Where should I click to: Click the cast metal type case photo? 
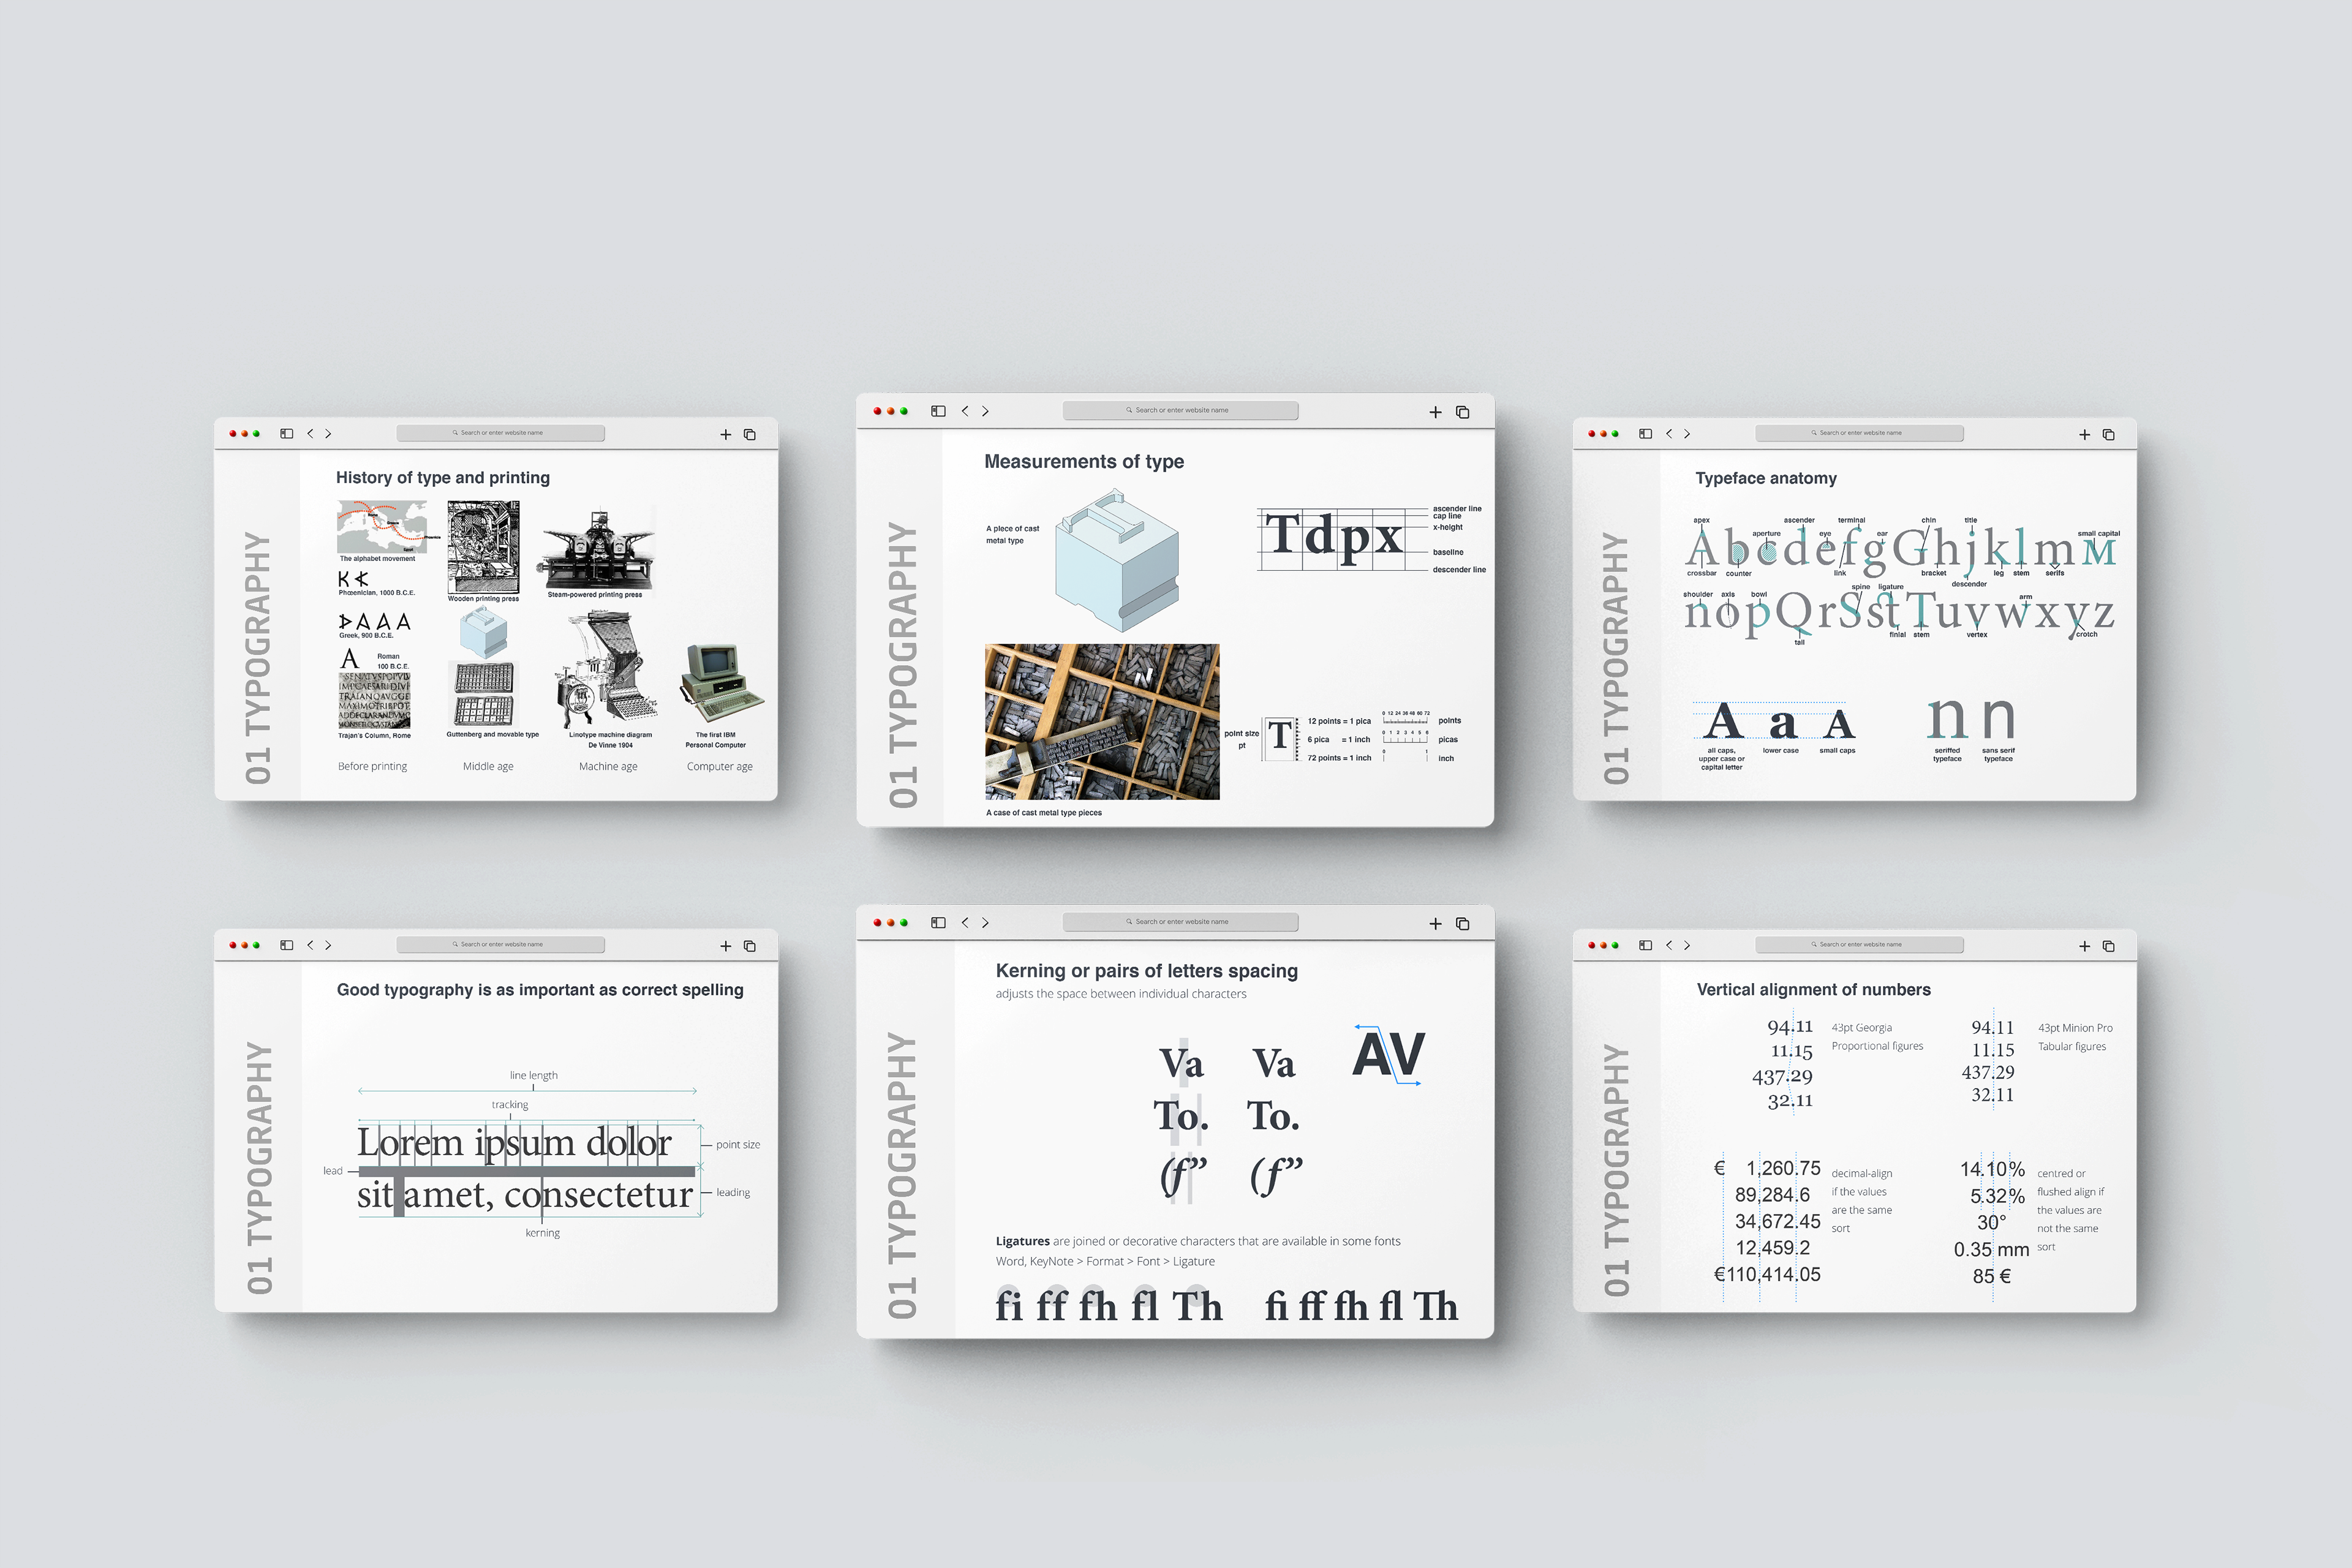tap(1102, 721)
